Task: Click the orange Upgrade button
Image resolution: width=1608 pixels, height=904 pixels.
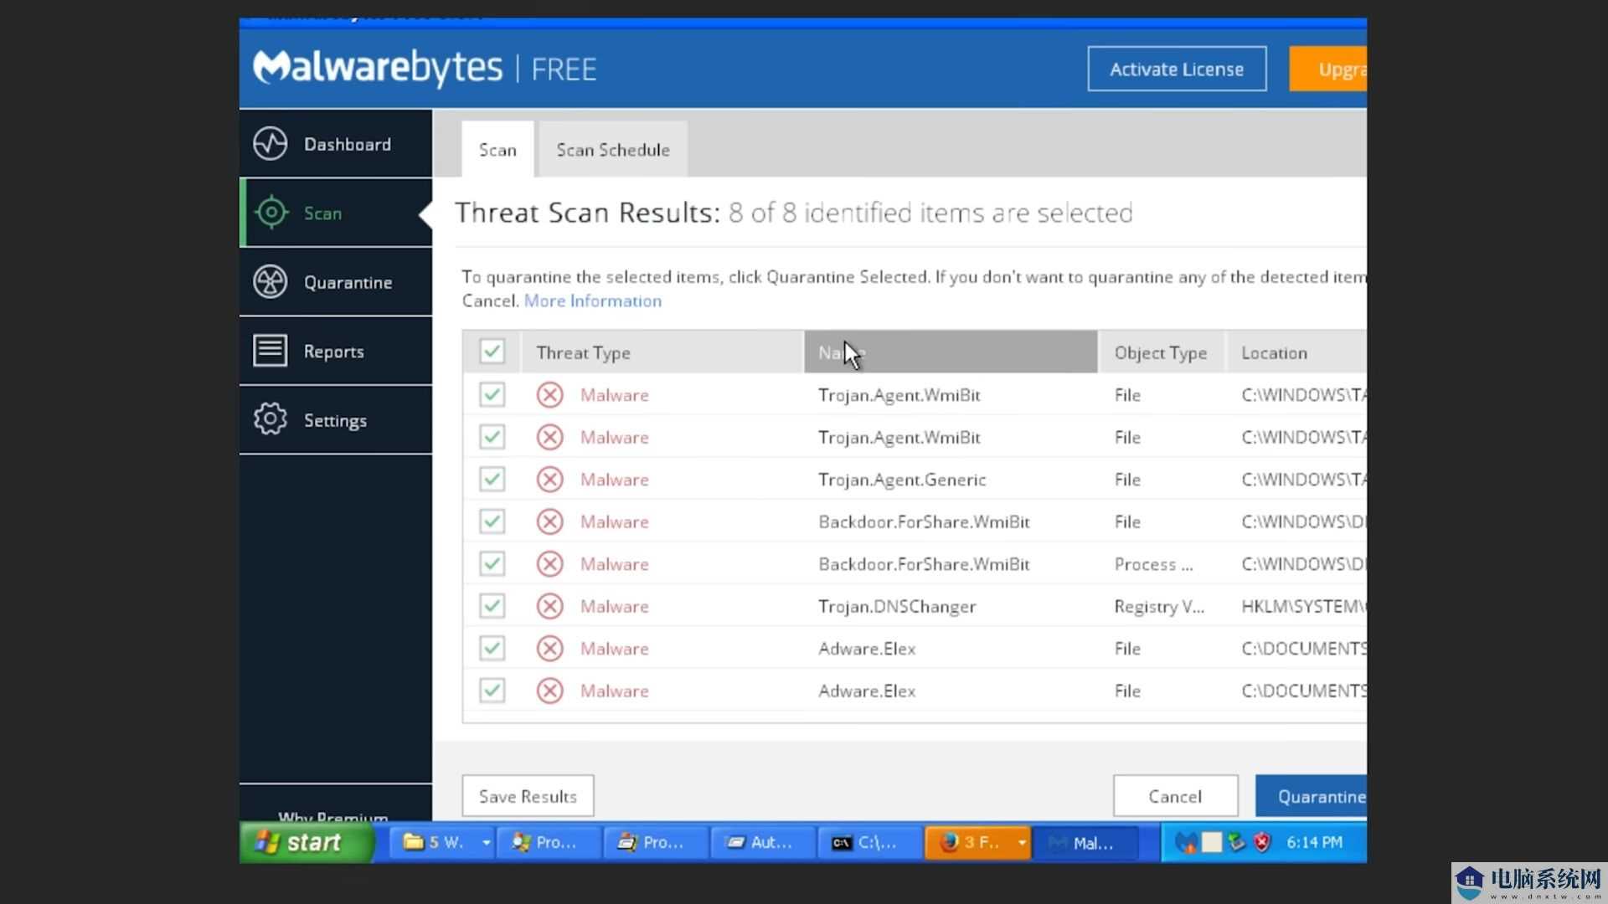Action: (1328, 69)
